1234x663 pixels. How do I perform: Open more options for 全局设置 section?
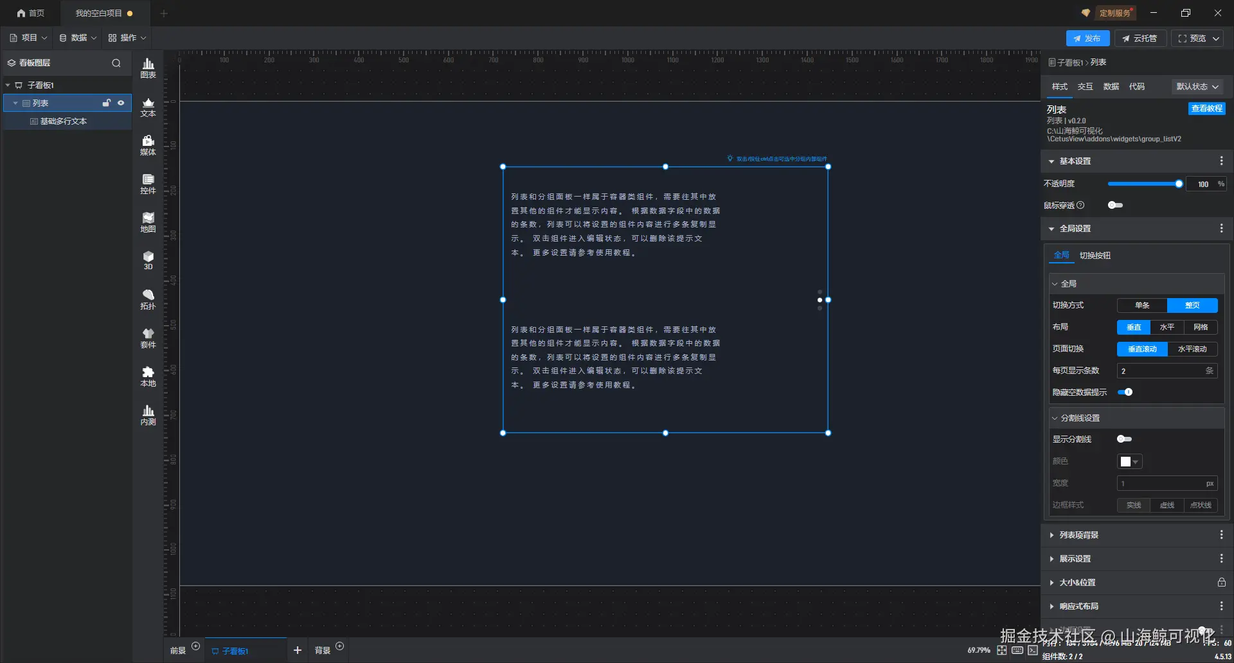click(x=1221, y=229)
